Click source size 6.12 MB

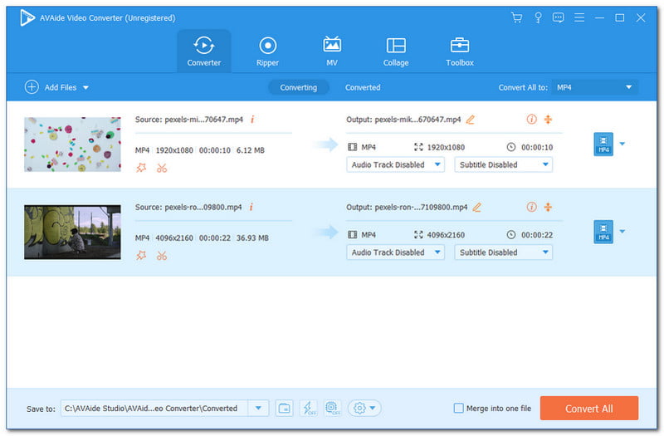click(251, 150)
